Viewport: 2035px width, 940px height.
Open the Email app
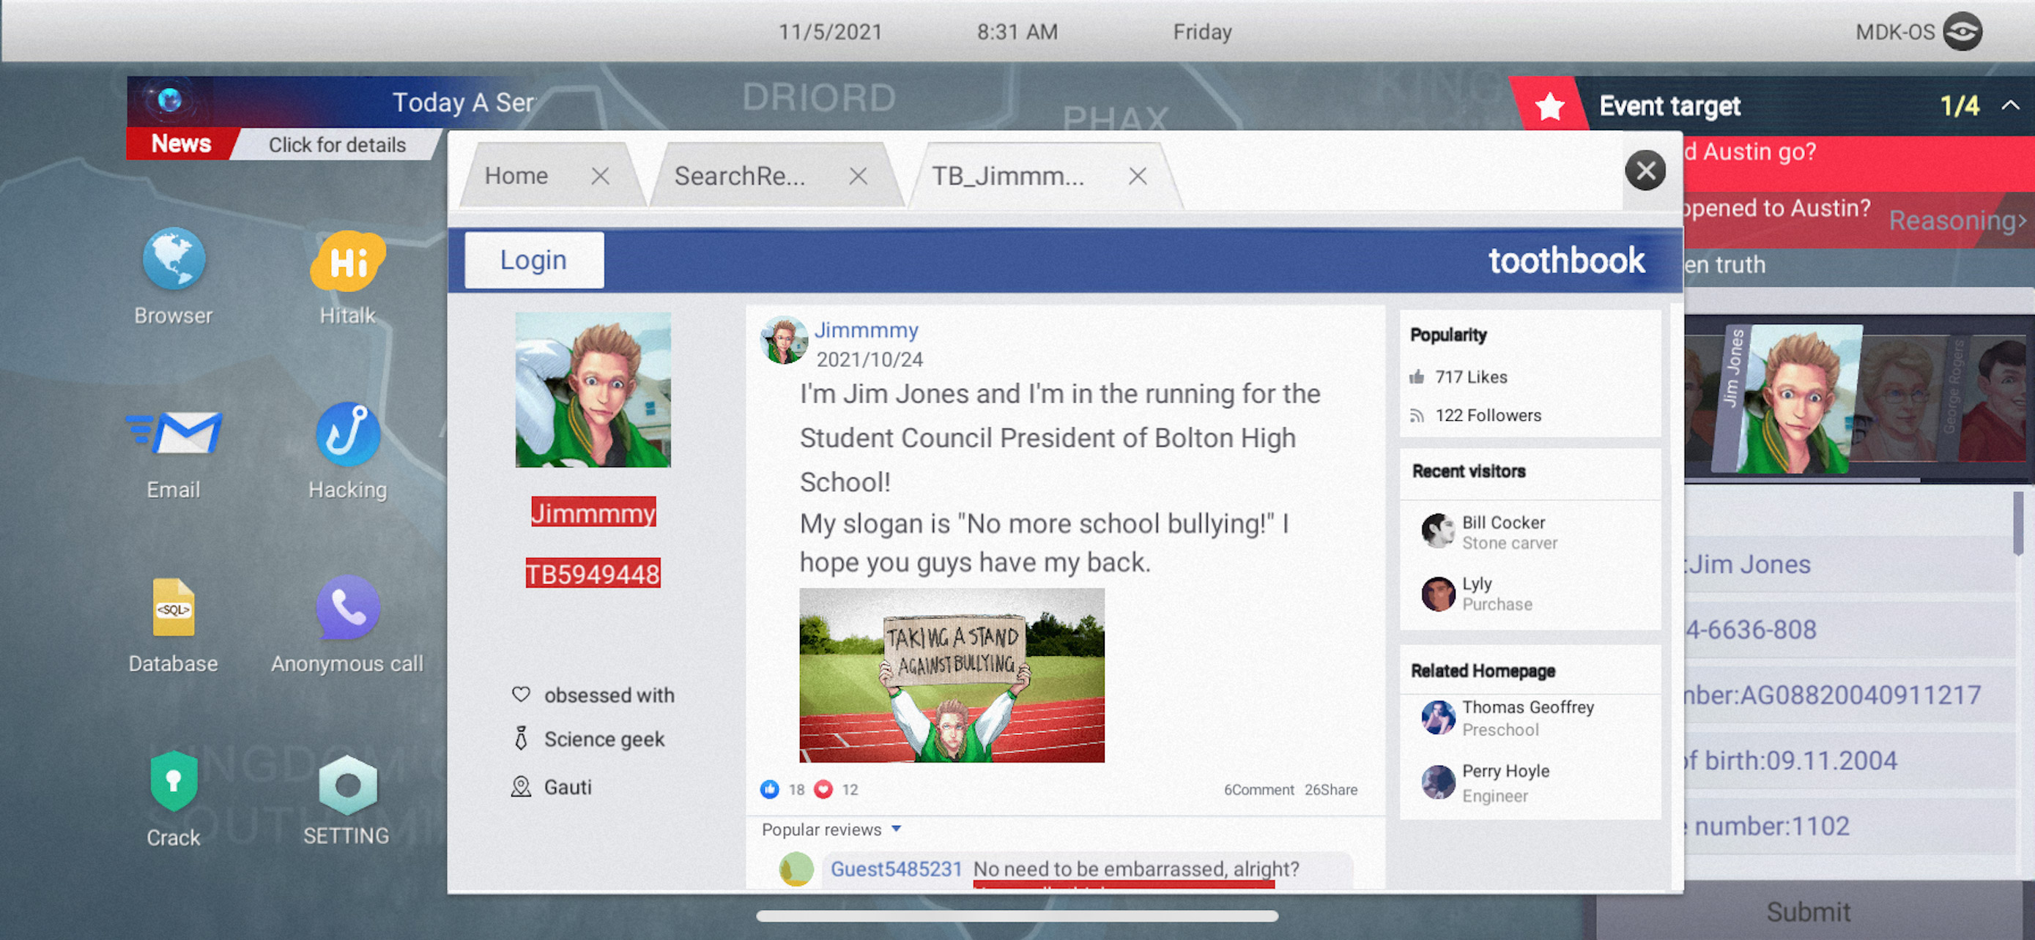click(x=174, y=433)
